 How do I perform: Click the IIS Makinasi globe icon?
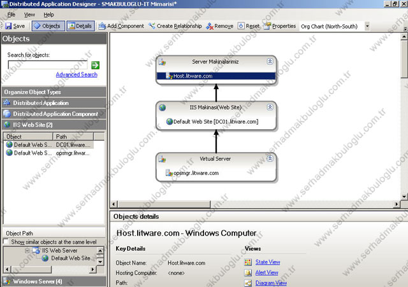tap(163, 108)
